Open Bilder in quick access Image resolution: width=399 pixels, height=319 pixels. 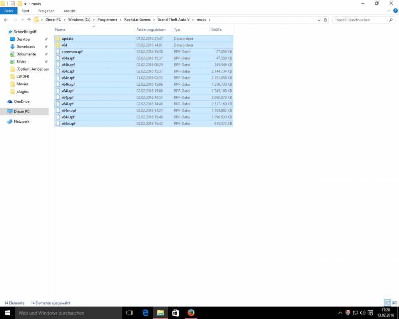(21, 61)
